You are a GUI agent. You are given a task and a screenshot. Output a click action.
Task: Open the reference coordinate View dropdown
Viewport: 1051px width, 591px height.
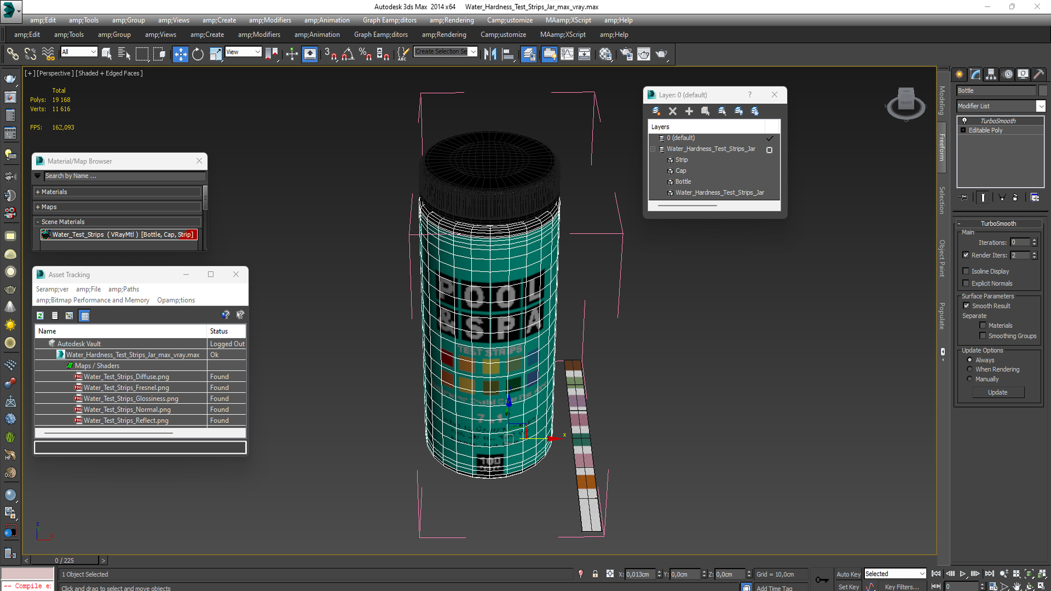tap(243, 52)
